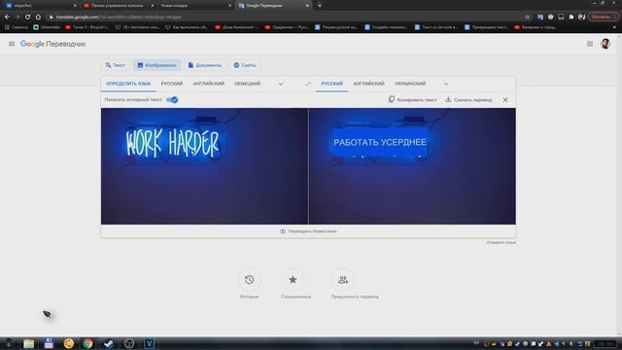Click the translate.google.com address bar
Viewport: 622px width, 350px height.
(x=290, y=17)
